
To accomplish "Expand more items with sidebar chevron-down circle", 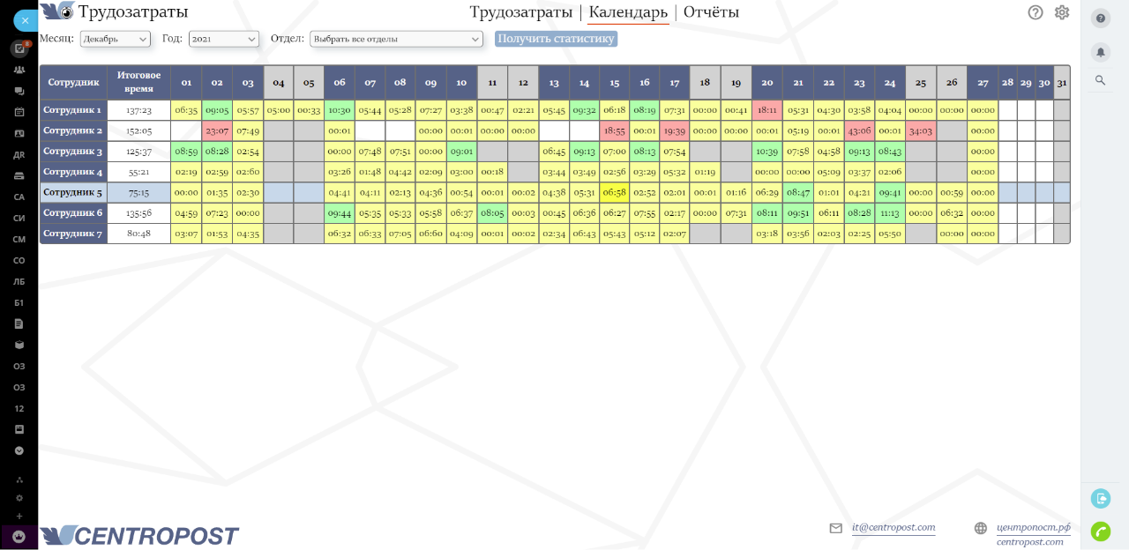I will point(19,450).
